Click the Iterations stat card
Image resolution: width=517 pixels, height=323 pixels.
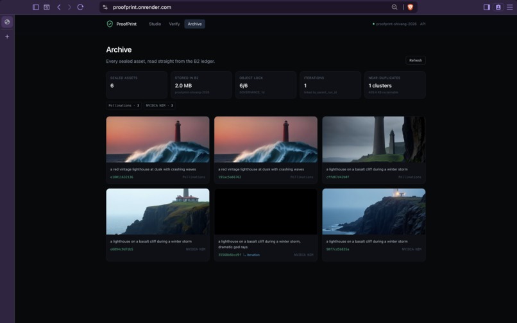tap(330, 85)
